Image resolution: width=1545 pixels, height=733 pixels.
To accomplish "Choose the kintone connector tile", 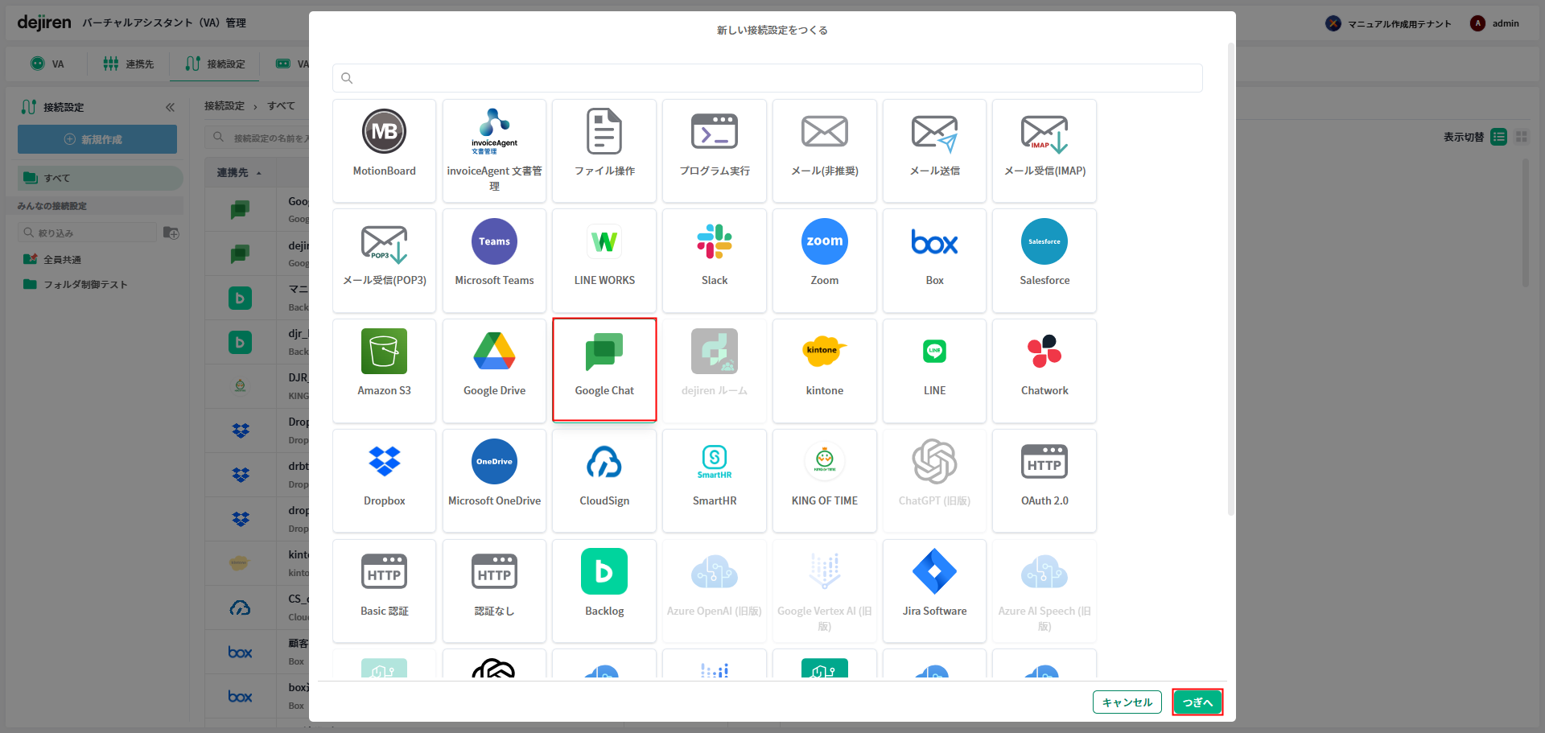I will pyautogui.click(x=824, y=369).
